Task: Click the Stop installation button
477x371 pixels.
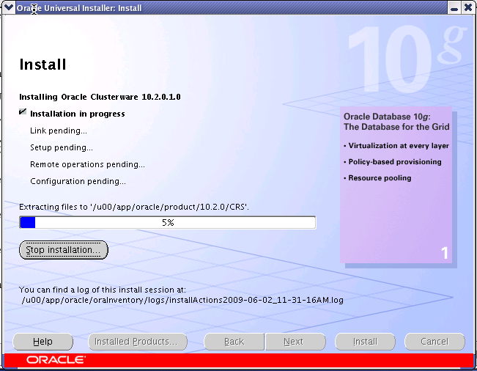Action: pos(64,250)
